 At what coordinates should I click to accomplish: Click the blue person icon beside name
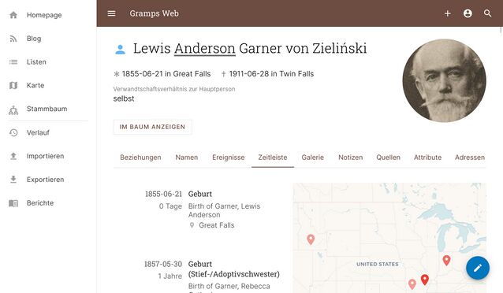tap(120, 50)
